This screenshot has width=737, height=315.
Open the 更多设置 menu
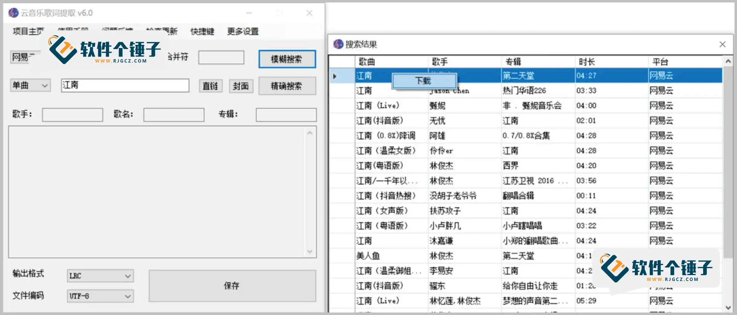tap(243, 31)
